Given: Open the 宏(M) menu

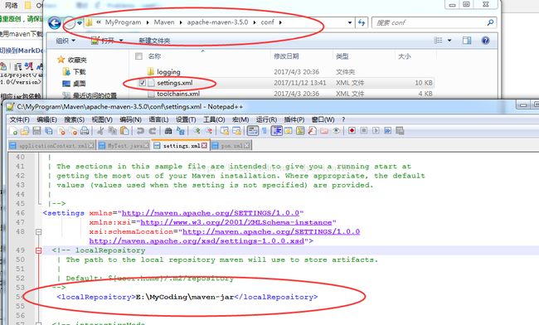Looking at the screenshot, I should tap(240, 119).
